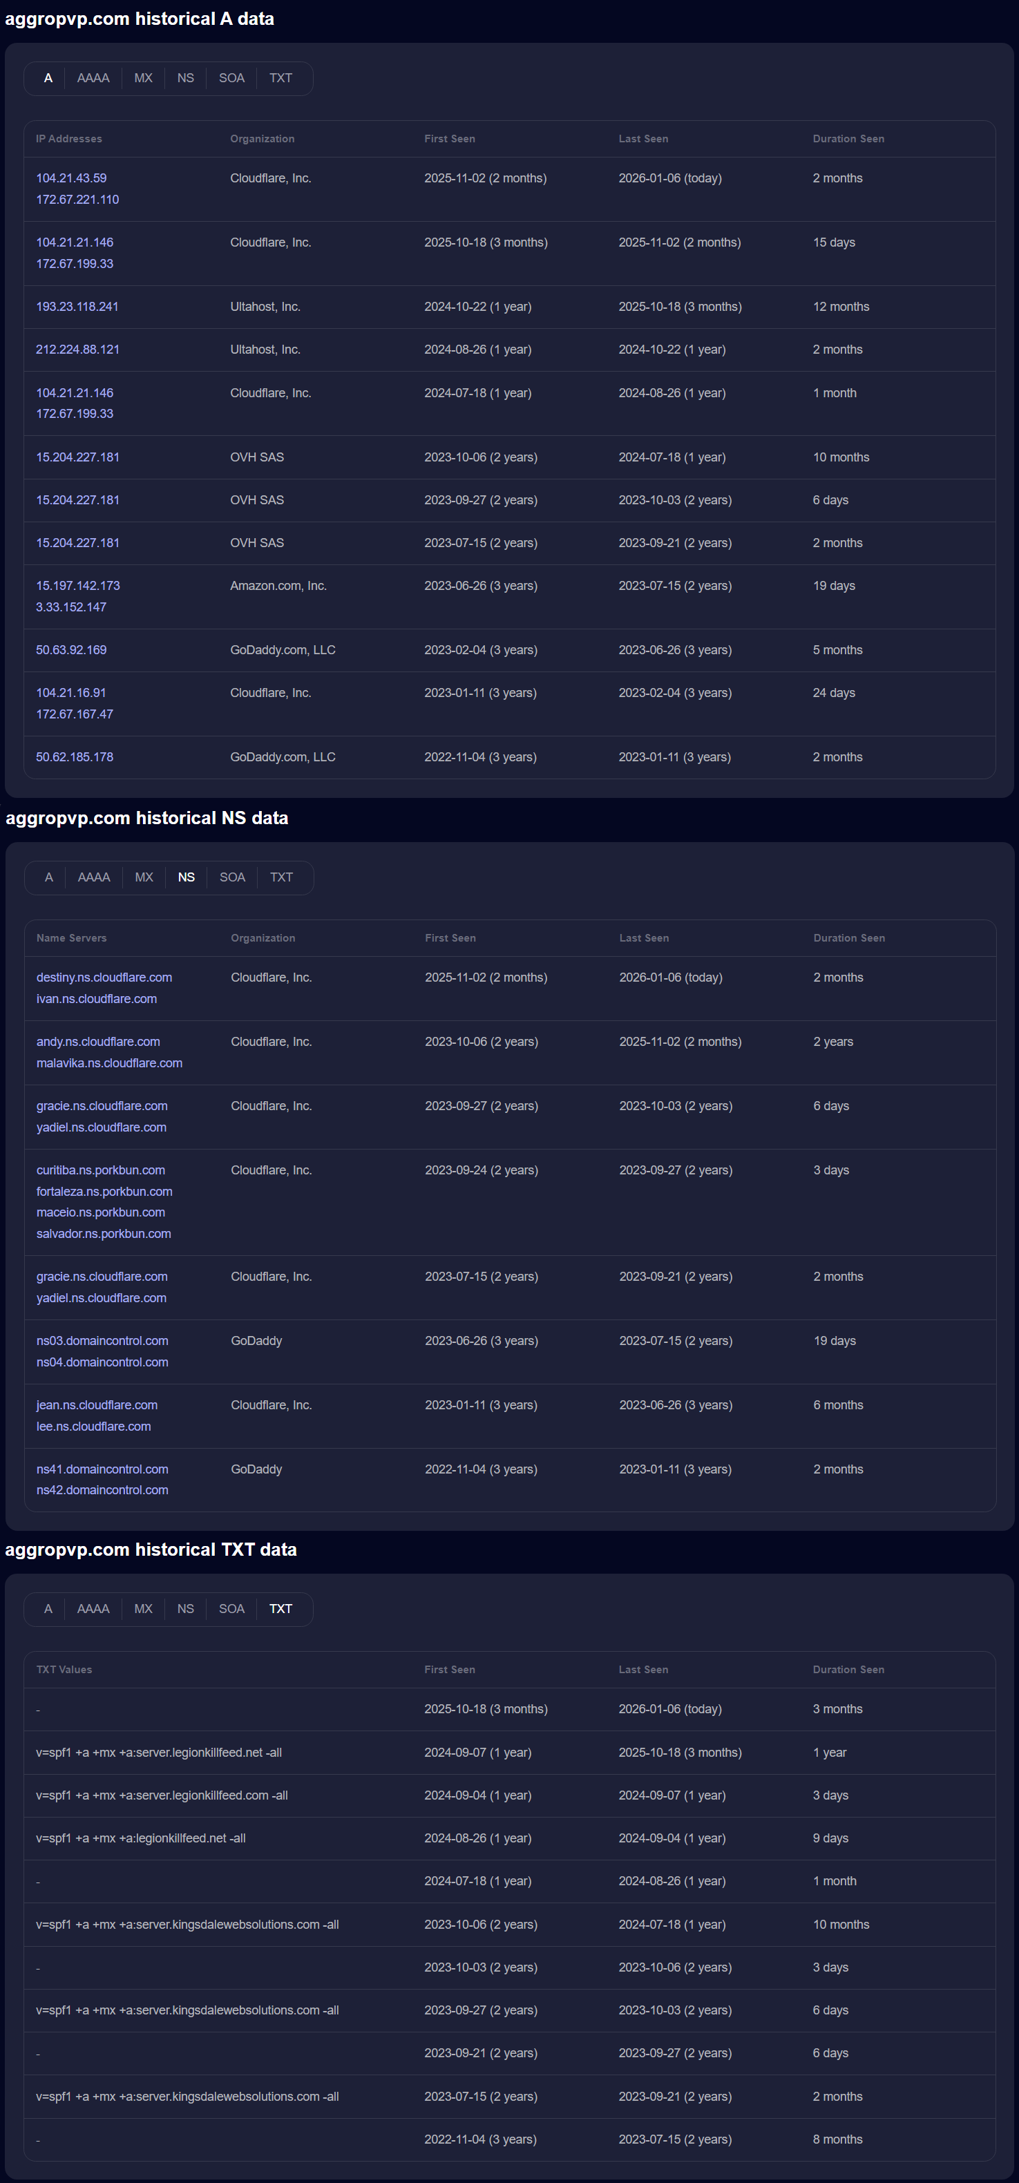Select MX tab in historical A data panel
This screenshot has width=1019, height=2183.
[x=143, y=78]
